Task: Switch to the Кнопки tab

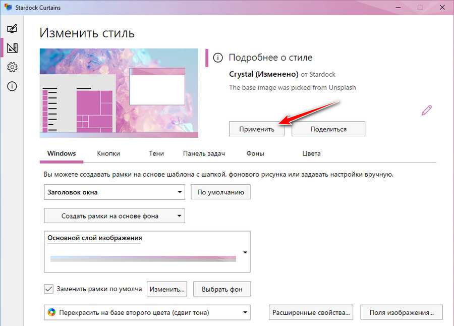Action: [108, 153]
